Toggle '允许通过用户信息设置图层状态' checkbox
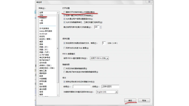The image size is (189, 106). click(x=65, y=19)
